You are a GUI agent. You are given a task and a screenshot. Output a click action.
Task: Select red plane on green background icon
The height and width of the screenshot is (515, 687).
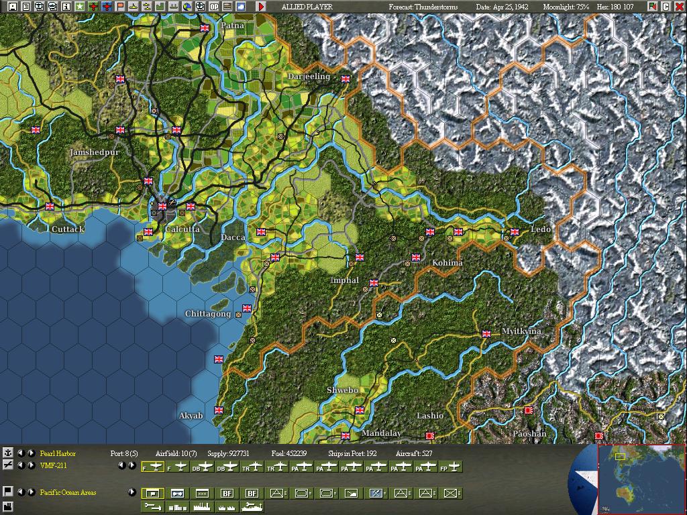click(93, 7)
